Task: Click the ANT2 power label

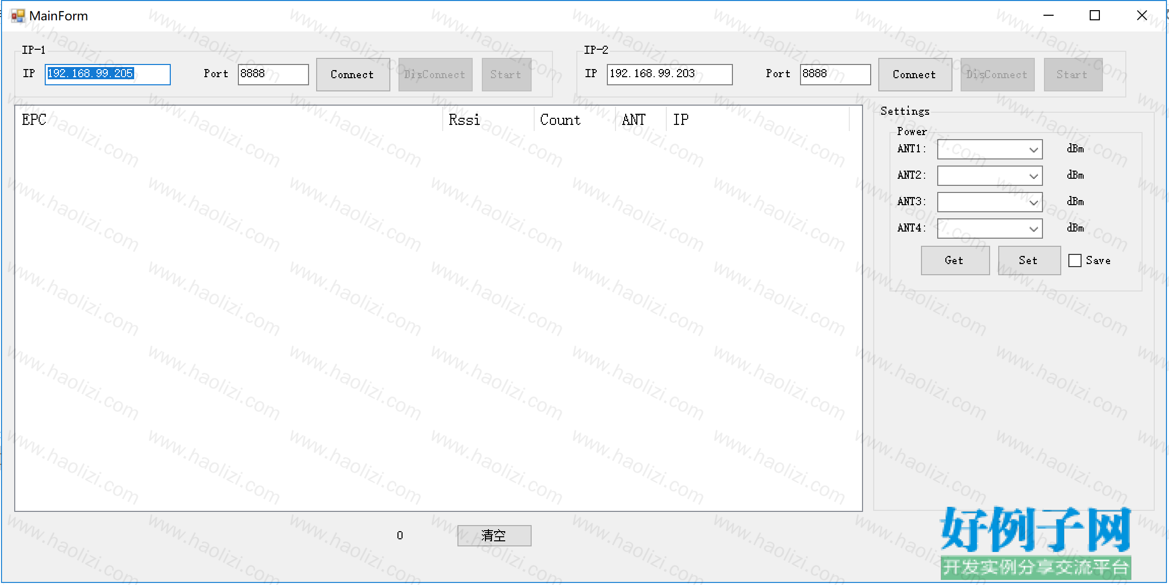Action: pyautogui.click(x=911, y=175)
